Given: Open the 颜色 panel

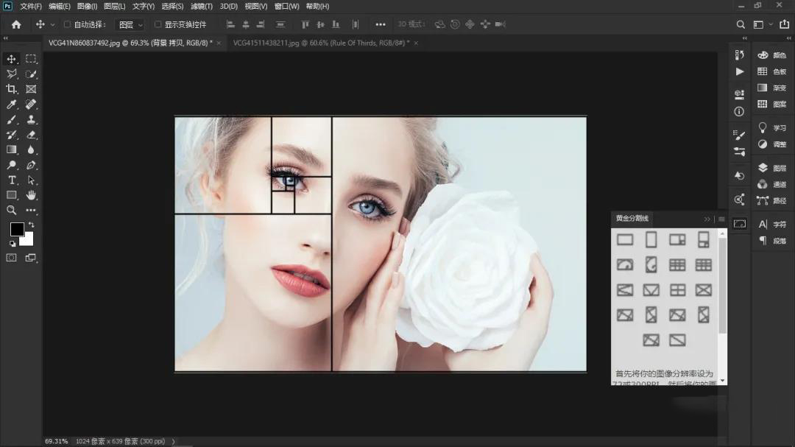Looking at the screenshot, I should coord(771,55).
